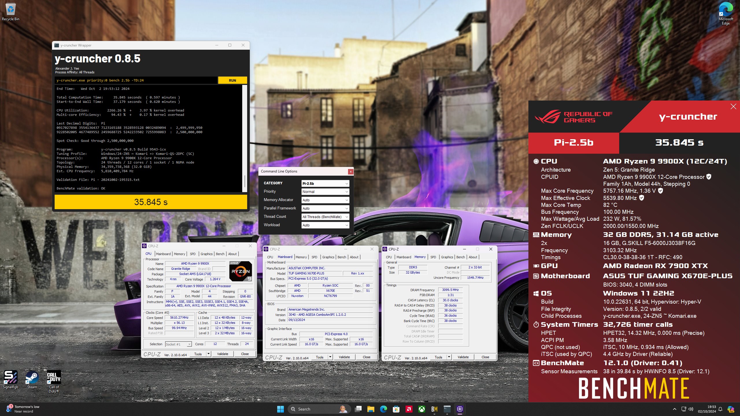Click the yellow 35.845 s result bar
The height and width of the screenshot is (416, 740).
[x=151, y=202]
